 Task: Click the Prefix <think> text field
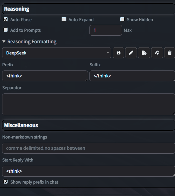(45, 76)
